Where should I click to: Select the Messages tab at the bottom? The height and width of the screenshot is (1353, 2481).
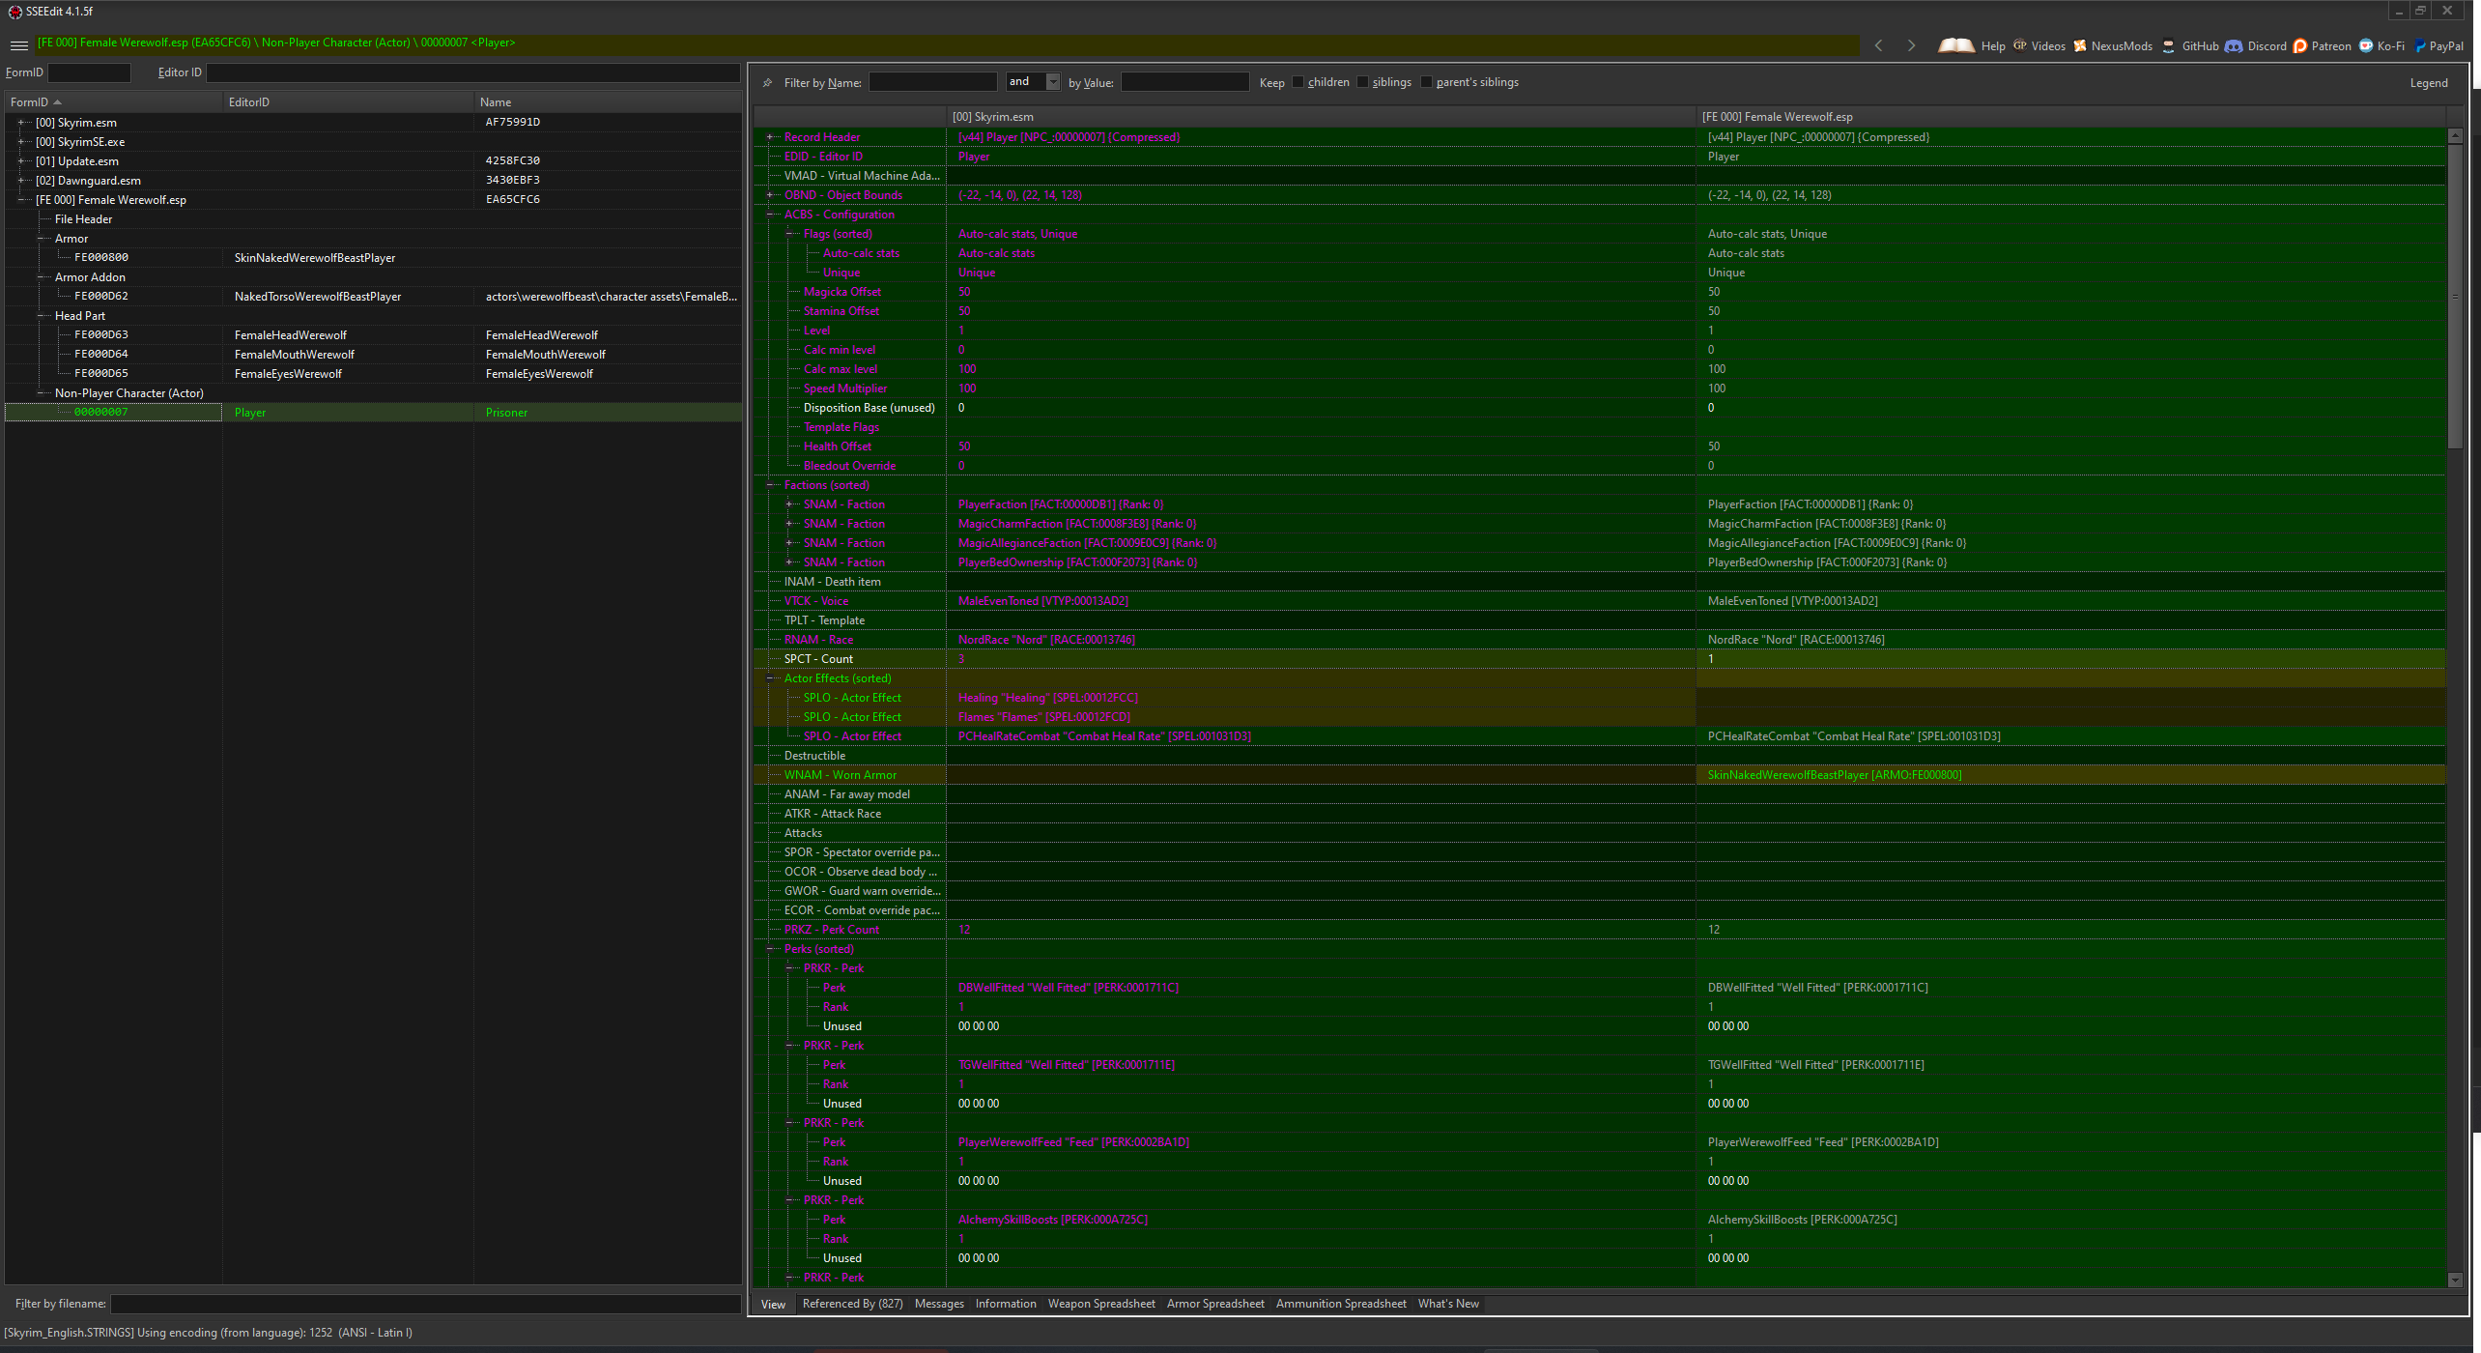point(941,1303)
